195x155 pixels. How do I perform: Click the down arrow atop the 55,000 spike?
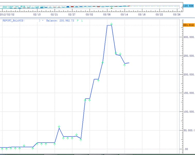tap(59, 126)
